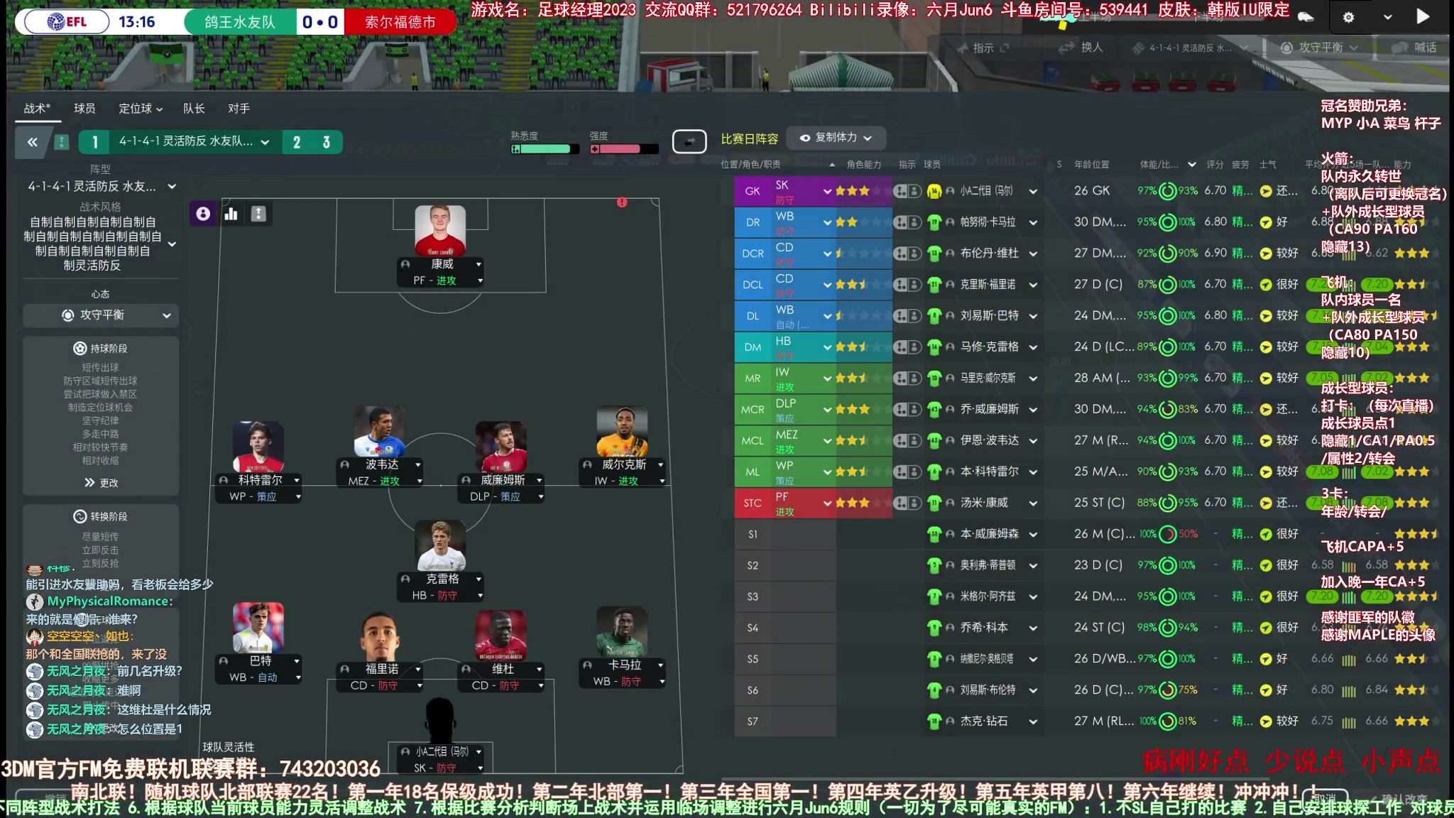Click the player info icon left of 康威 on pitch
This screenshot has width=1454, height=818.
[x=405, y=264]
